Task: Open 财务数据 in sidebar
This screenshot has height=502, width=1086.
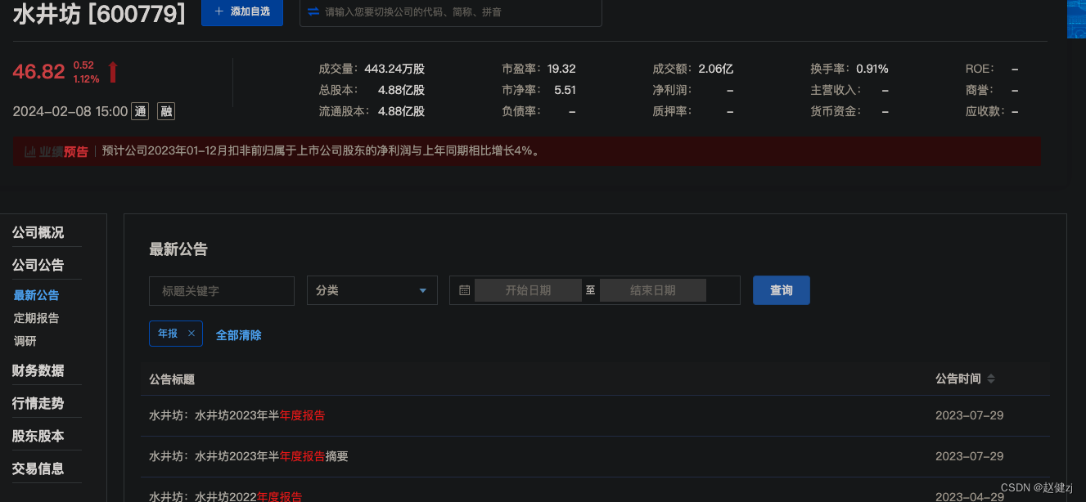Action: click(x=38, y=370)
